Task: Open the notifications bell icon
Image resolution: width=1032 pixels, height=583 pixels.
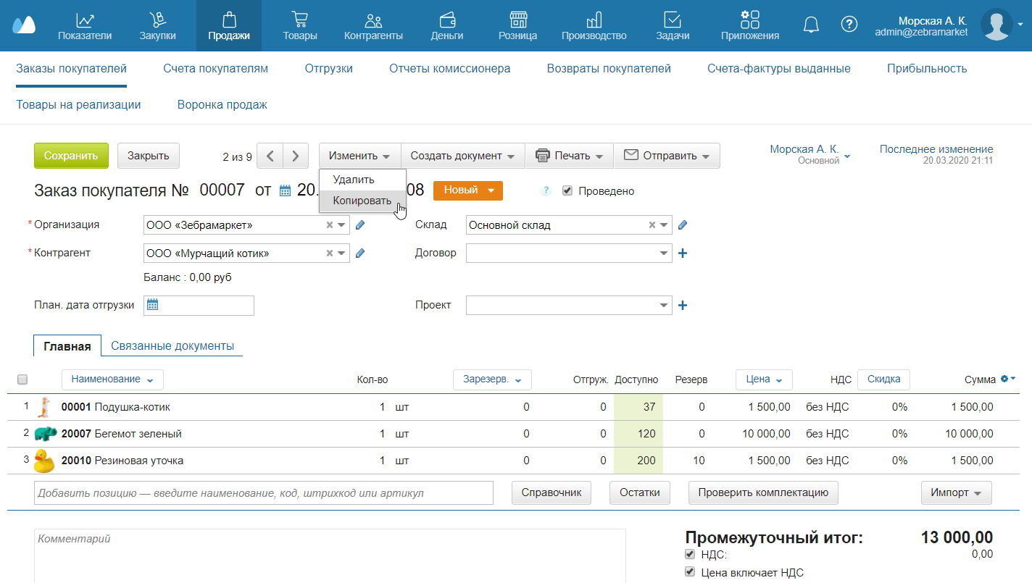Action: tap(811, 25)
